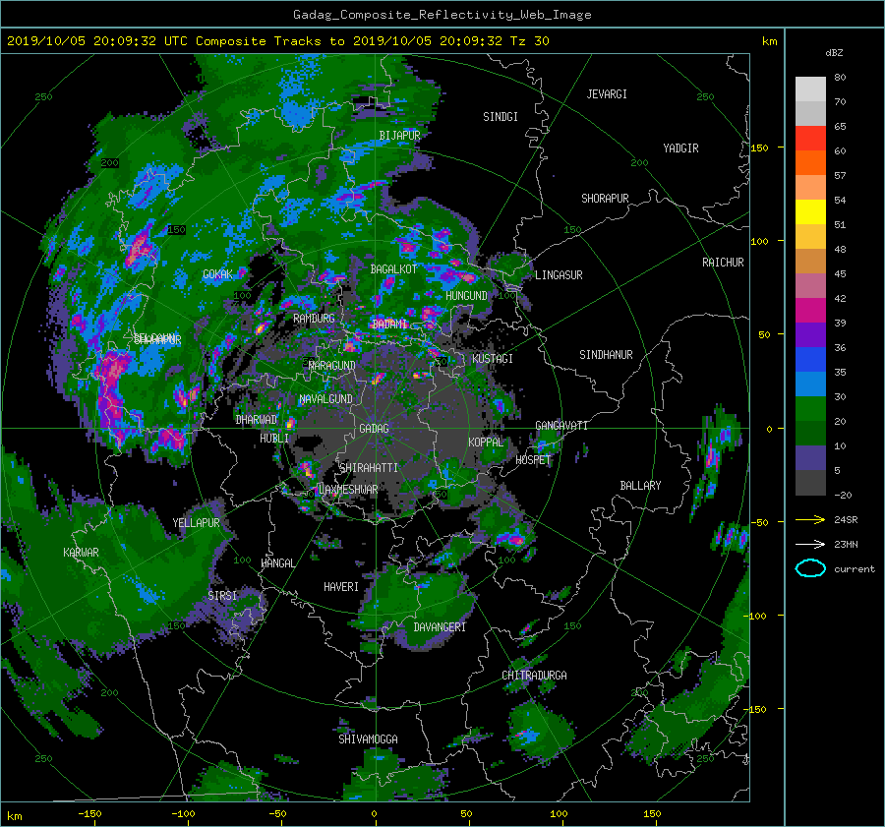Click the KARWAR city label
Image resolution: width=885 pixels, height=827 pixels.
pos(81,553)
